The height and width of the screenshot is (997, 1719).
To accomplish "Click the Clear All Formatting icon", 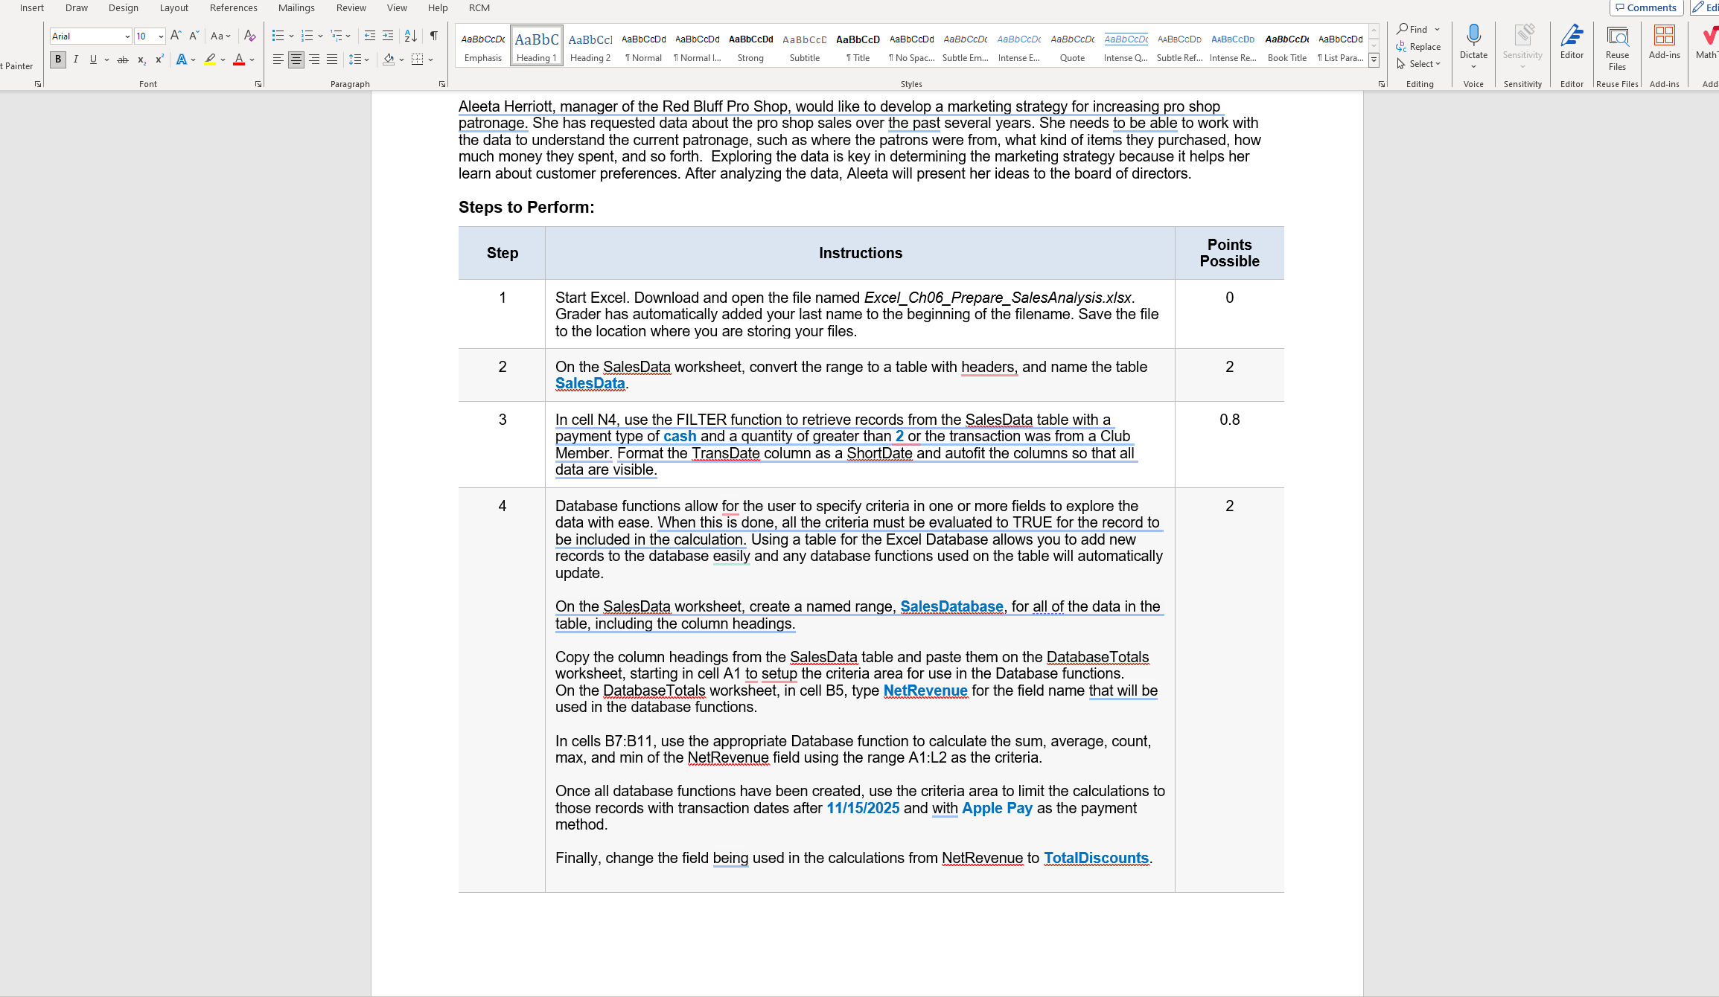I will (250, 36).
